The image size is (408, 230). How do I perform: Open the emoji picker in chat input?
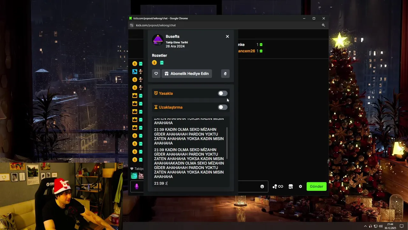coord(262,187)
